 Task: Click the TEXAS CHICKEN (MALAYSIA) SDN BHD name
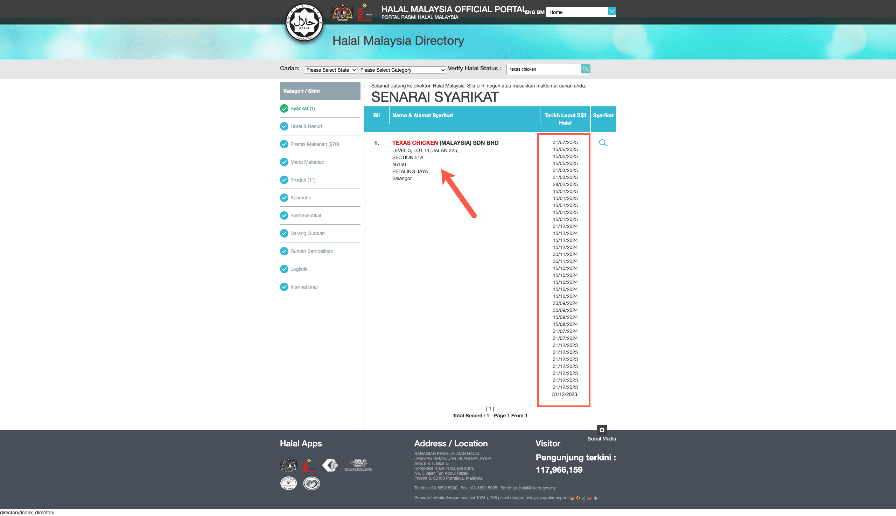[x=445, y=143]
